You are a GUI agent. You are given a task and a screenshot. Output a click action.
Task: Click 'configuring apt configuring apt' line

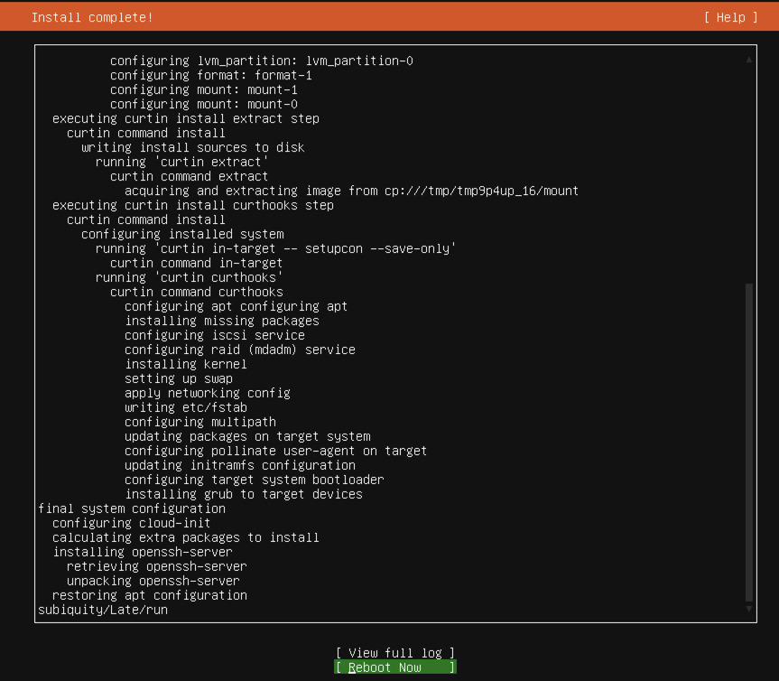tap(236, 307)
